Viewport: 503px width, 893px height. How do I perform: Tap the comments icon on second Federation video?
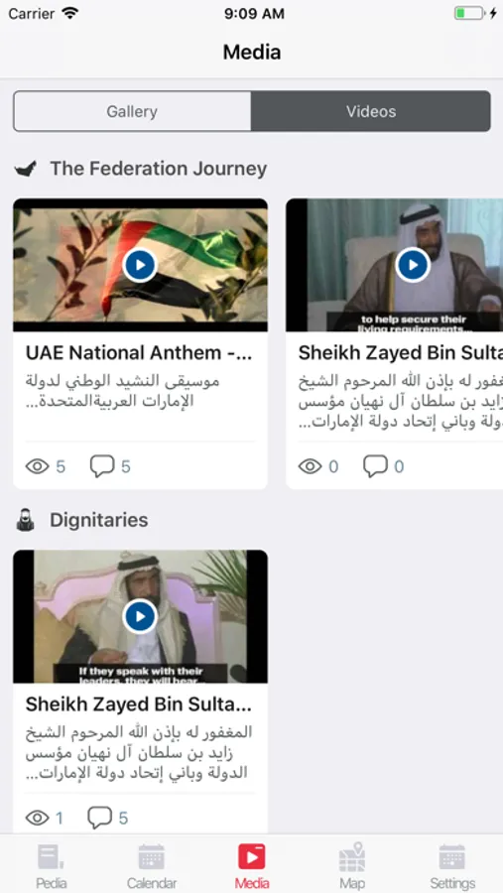click(x=375, y=466)
